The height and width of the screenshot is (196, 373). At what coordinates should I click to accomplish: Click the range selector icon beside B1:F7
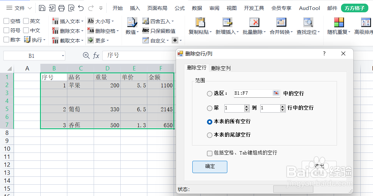point(276,93)
